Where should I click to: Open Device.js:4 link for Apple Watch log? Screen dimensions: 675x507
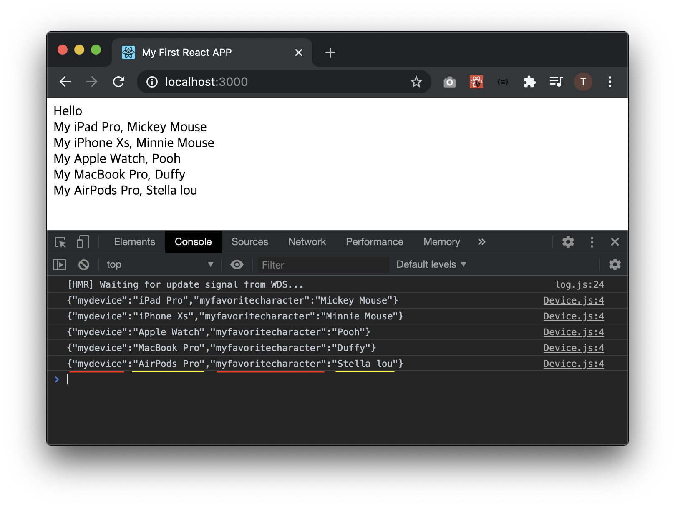(574, 332)
